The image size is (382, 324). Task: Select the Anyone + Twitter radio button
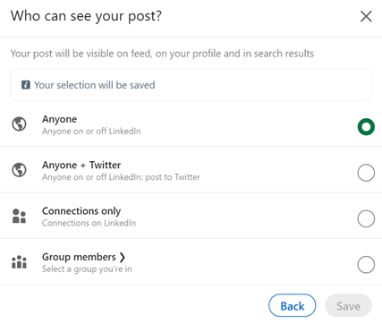coord(366,173)
